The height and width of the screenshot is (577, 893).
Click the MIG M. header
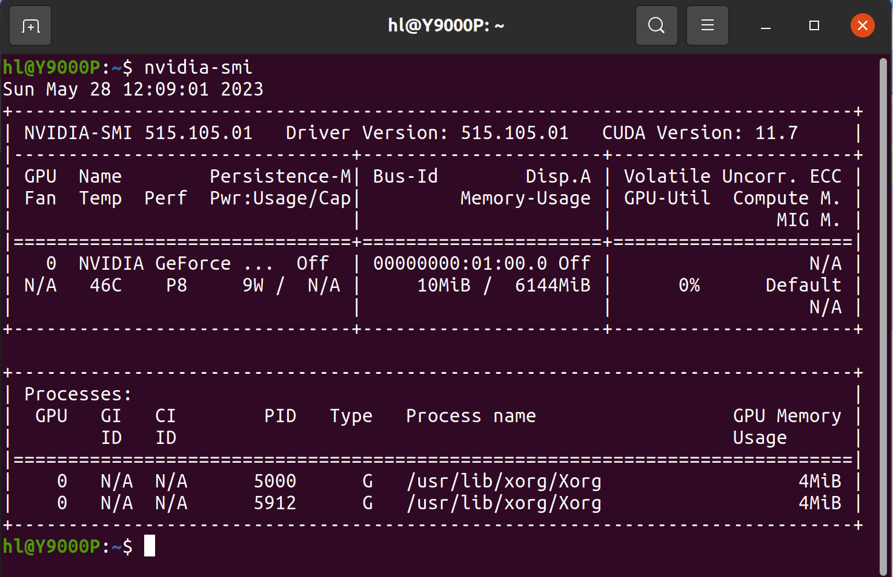click(x=809, y=220)
